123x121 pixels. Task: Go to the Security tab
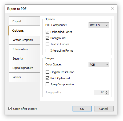pos(25,59)
